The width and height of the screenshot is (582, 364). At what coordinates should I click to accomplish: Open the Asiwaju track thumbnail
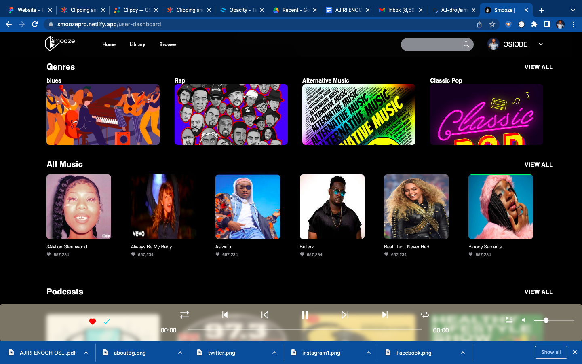[247, 207]
